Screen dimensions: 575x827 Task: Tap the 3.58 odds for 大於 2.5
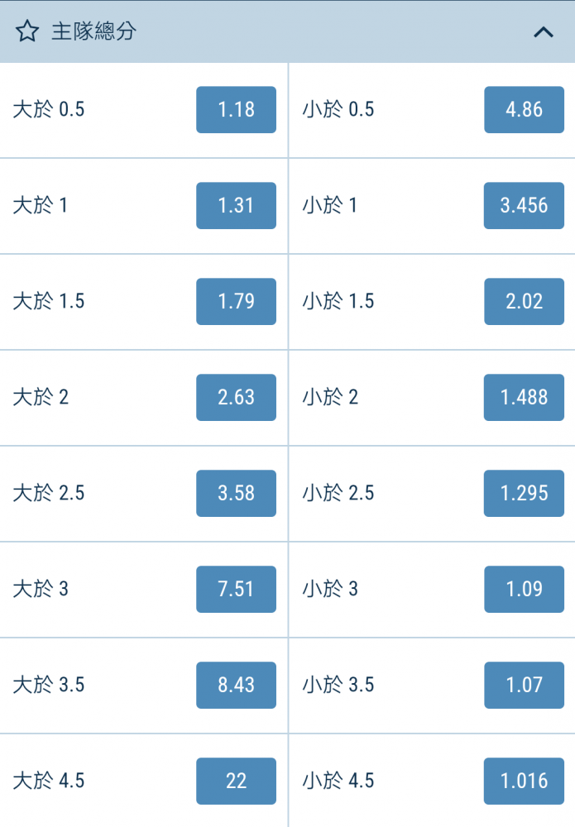pyautogui.click(x=236, y=493)
